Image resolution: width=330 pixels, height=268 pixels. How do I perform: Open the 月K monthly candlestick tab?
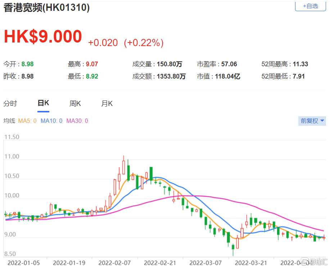point(107,103)
